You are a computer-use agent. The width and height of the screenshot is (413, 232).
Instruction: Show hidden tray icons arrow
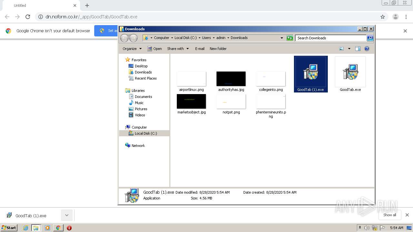point(360,228)
